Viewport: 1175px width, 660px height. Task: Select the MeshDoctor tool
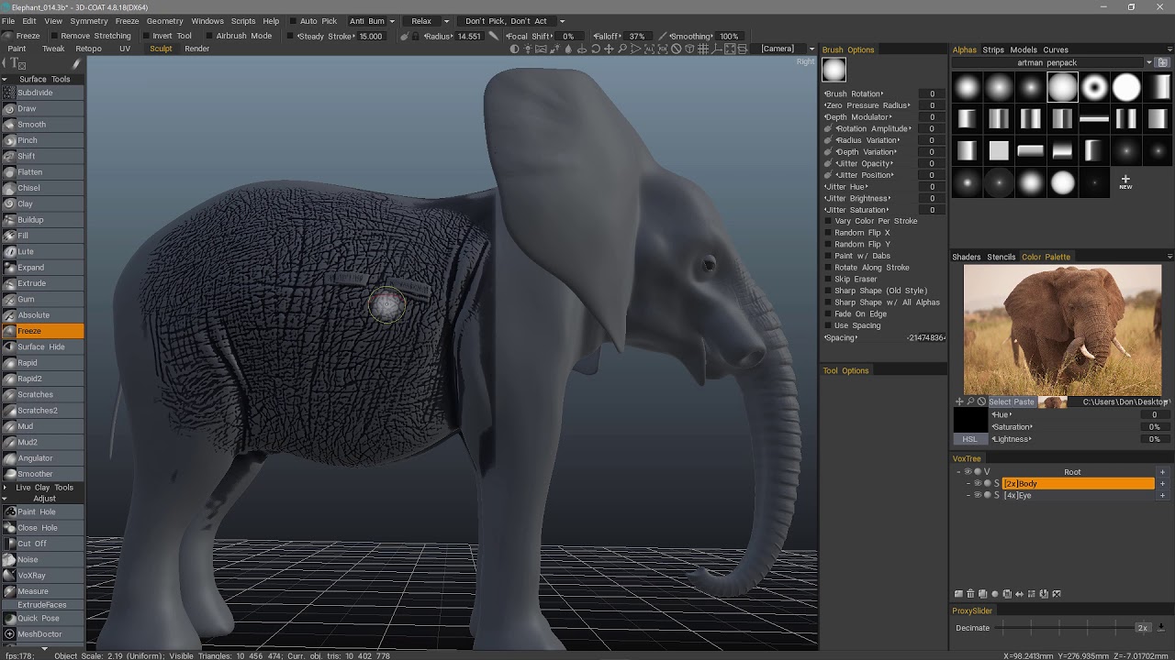tap(42, 634)
